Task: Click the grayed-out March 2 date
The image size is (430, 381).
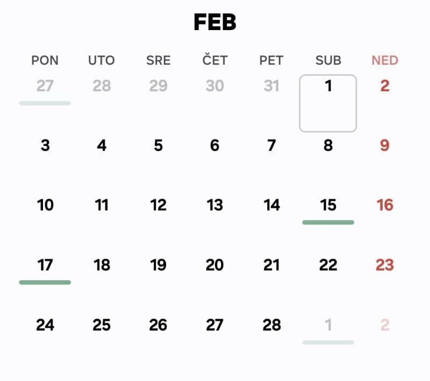Action: point(384,325)
